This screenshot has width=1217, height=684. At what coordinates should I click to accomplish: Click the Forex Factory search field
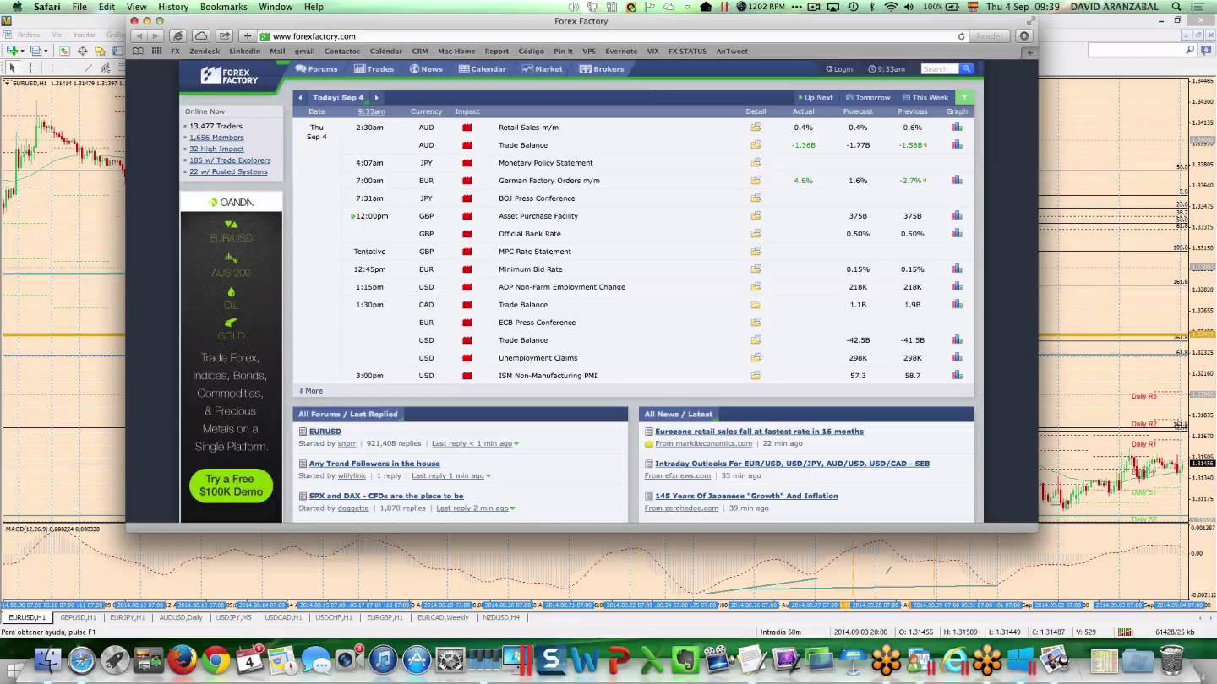pos(938,69)
